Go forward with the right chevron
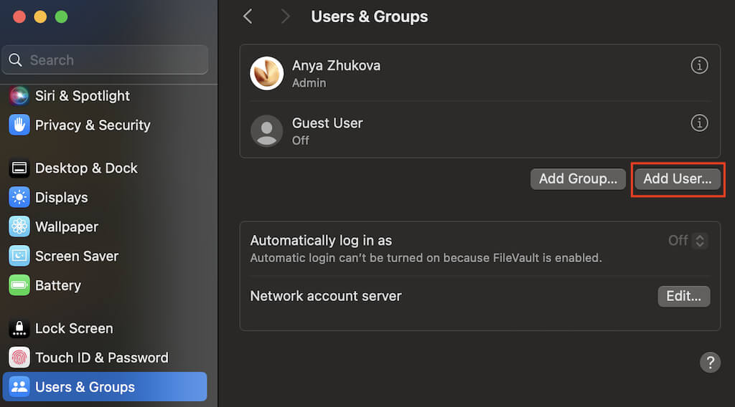The height and width of the screenshot is (407, 735). [285, 16]
